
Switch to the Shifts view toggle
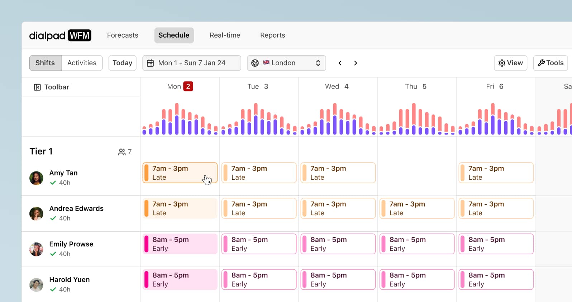point(45,63)
